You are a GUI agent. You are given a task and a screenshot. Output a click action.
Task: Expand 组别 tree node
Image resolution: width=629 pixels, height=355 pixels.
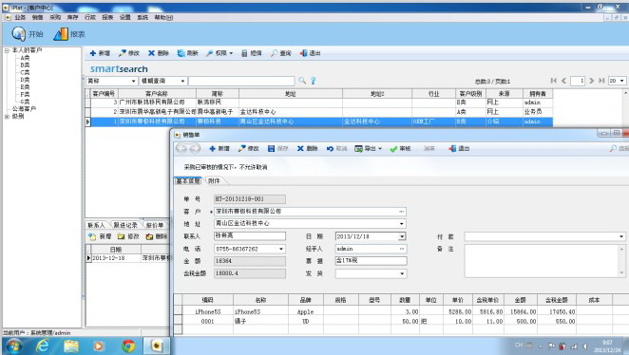7,116
